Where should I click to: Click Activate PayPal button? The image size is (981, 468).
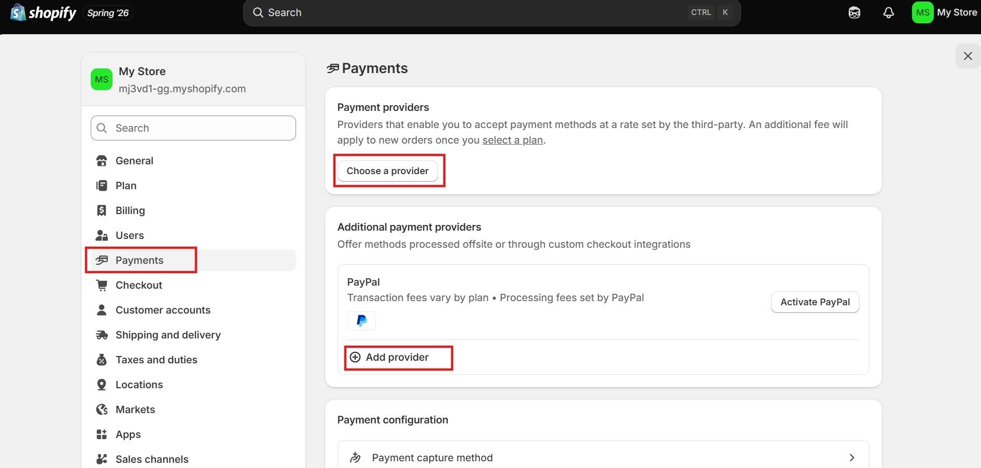coord(815,302)
